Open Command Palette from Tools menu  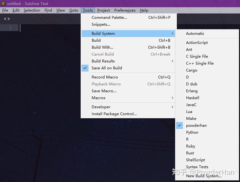128,18
